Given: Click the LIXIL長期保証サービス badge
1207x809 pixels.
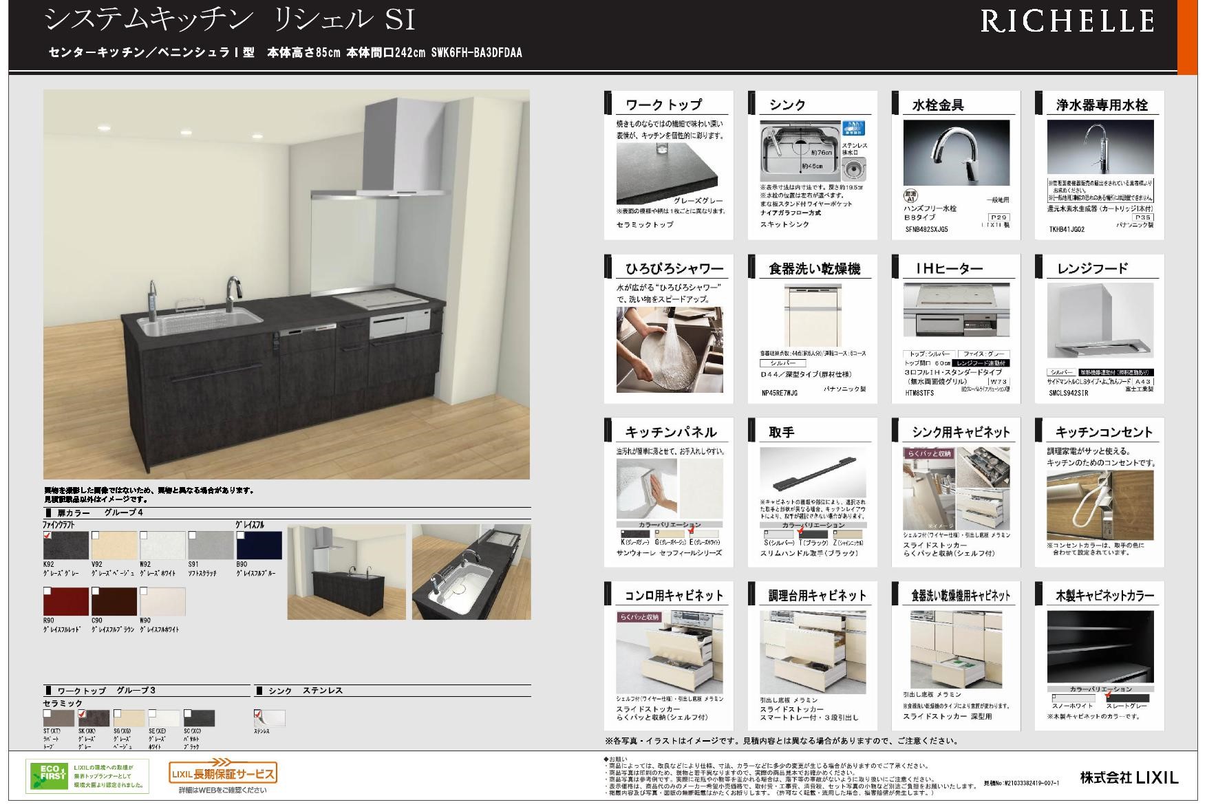Looking at the screenshot, I should pos(223,773).
